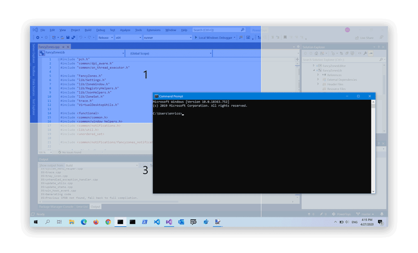The width and height of the screenshot is (418, 253).
Task: Click the Send Feedback icon
Action: 381,38
